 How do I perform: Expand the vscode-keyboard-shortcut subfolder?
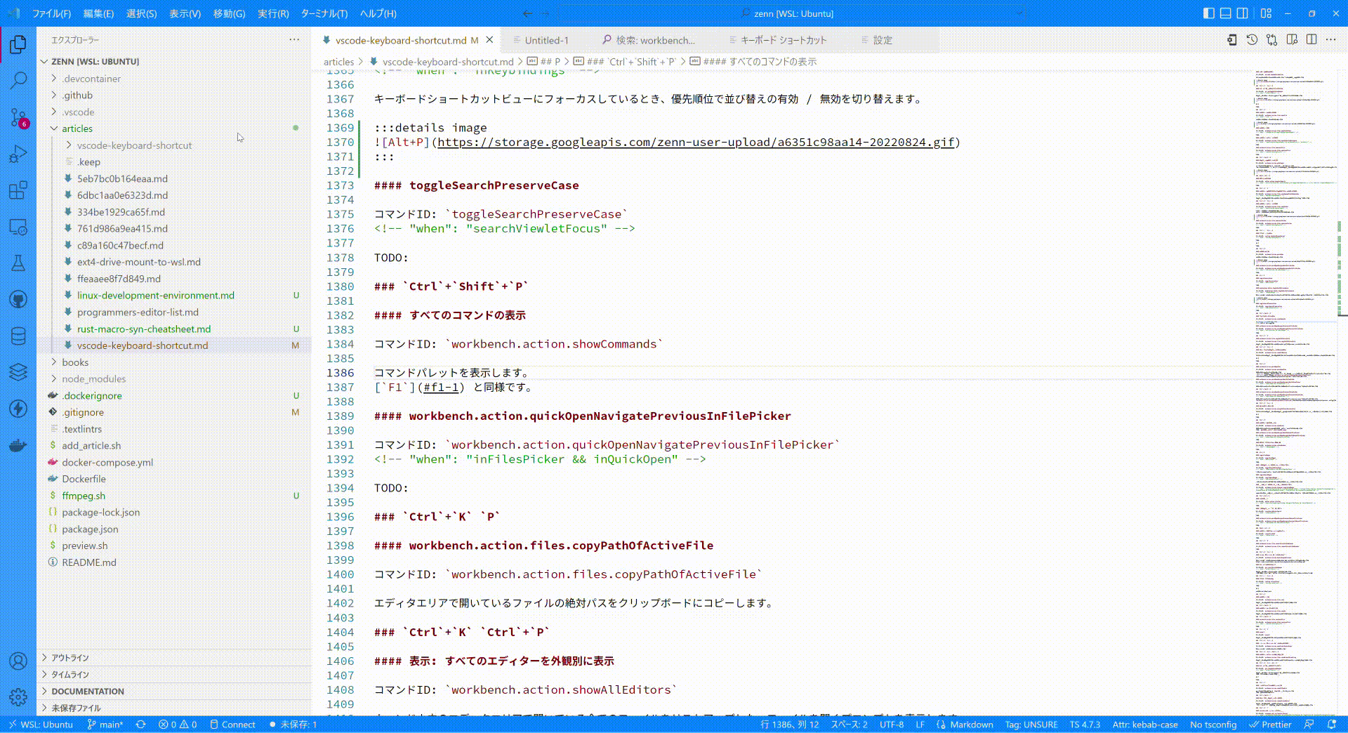coord(134,145)
